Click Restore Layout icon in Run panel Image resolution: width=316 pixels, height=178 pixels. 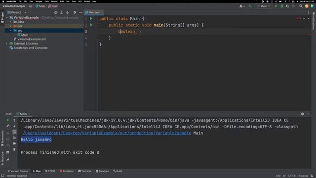(8, 152)
